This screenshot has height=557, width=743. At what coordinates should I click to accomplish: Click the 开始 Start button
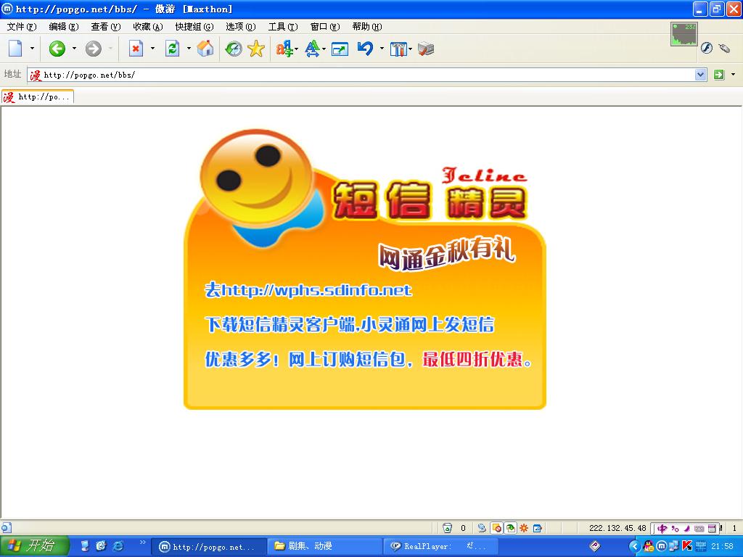(34, 546)
